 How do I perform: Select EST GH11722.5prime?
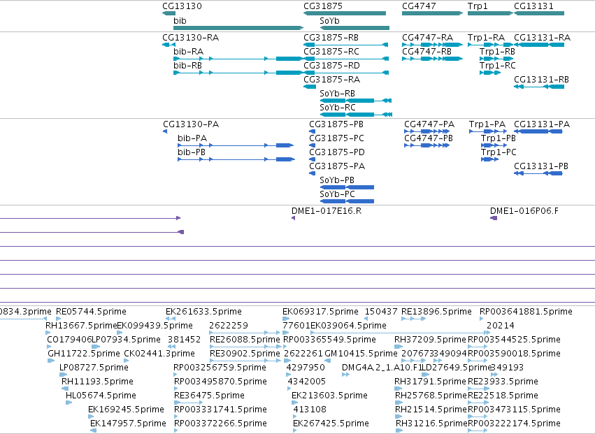click(51, 361)
